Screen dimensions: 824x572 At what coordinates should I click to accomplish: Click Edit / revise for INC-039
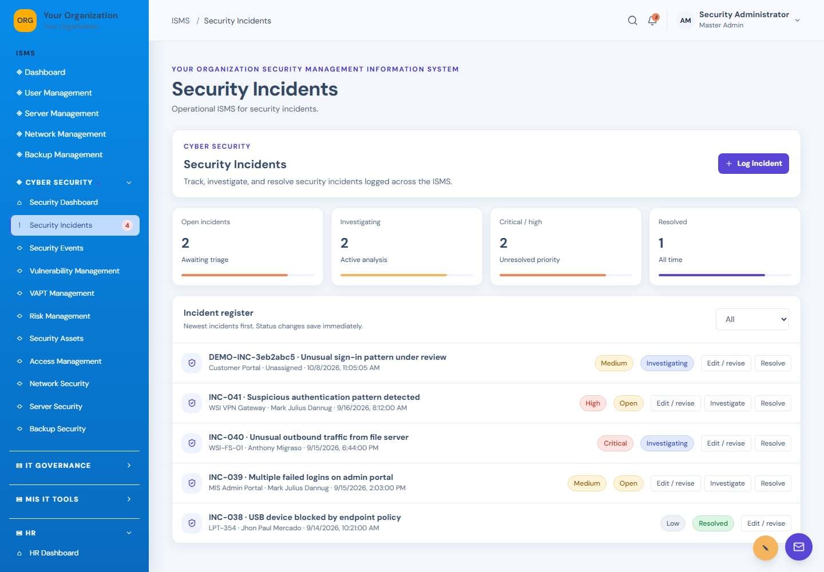tap(675, 483)
